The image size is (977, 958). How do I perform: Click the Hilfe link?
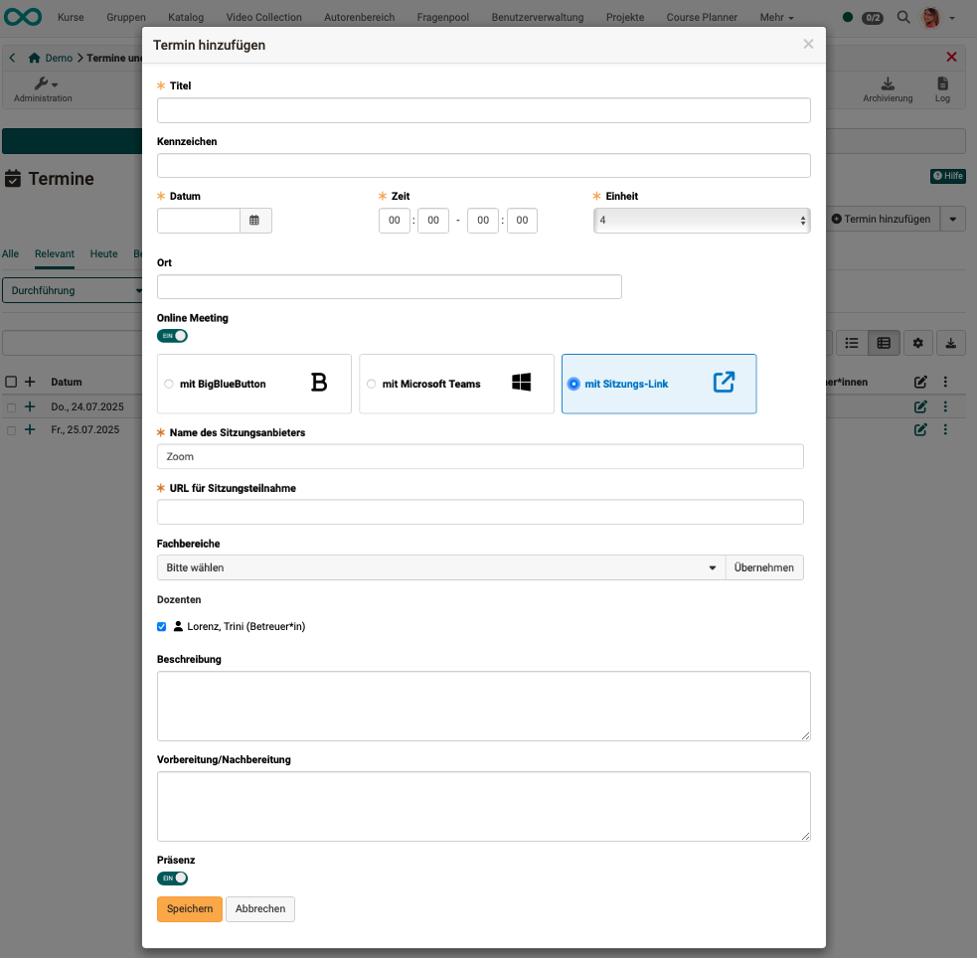point(947,176)
